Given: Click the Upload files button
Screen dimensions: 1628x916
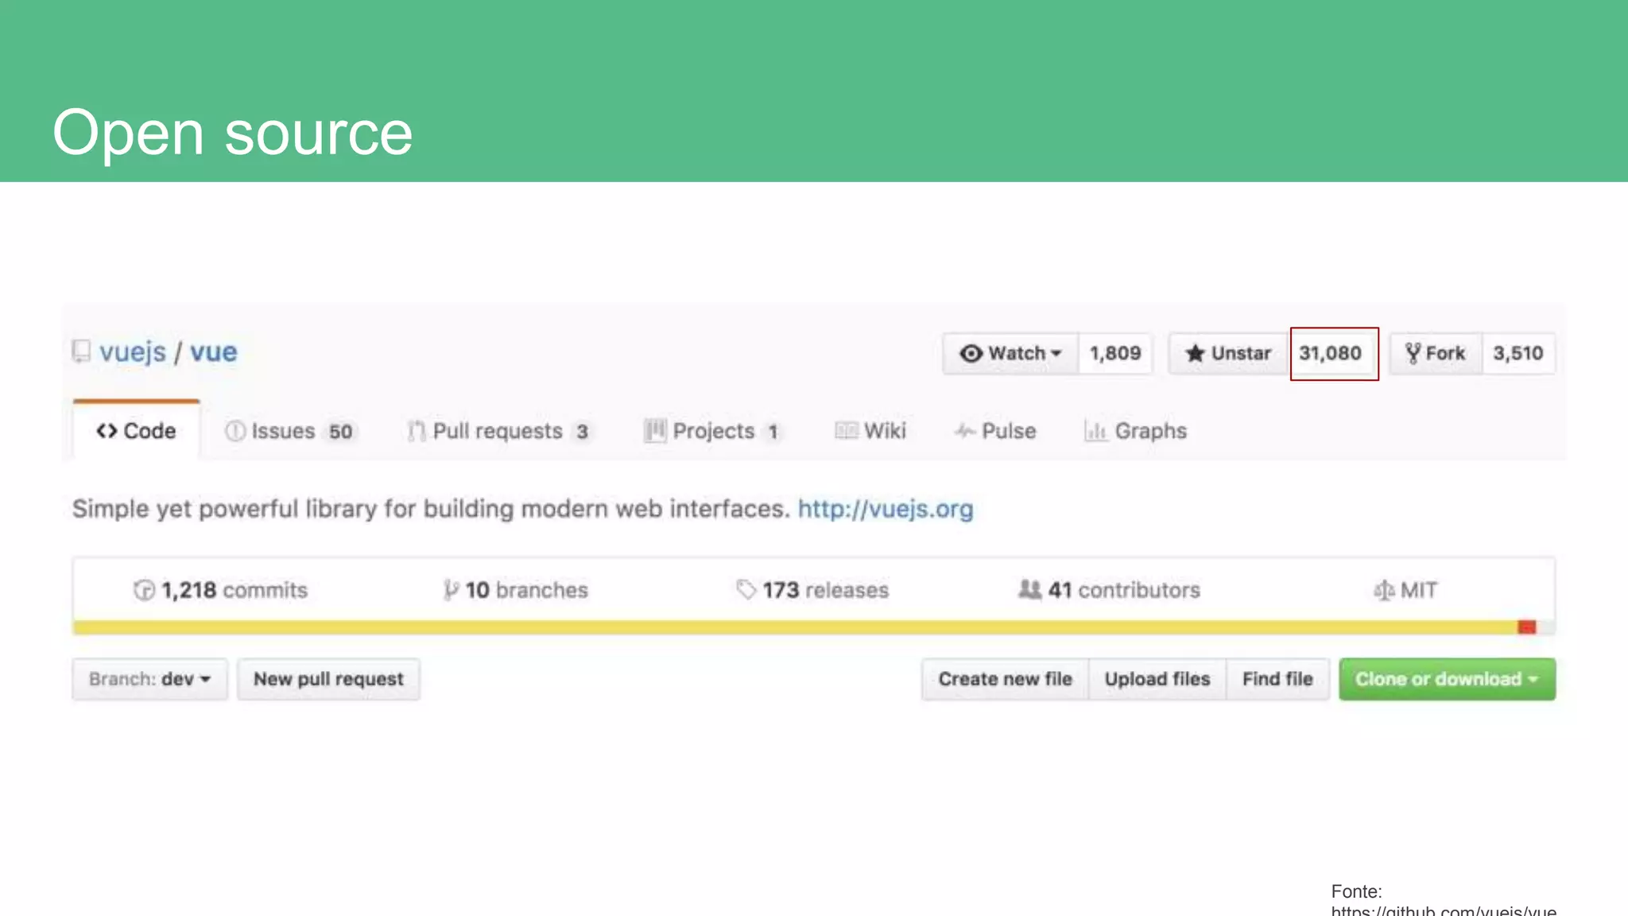Looking at the screenshot, I should pyautogui.click(x=1157, y=679).
